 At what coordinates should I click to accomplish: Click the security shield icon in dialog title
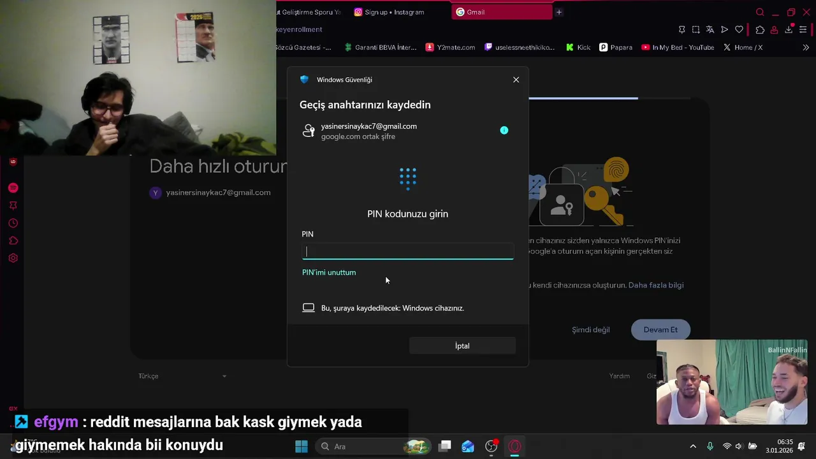304,80
